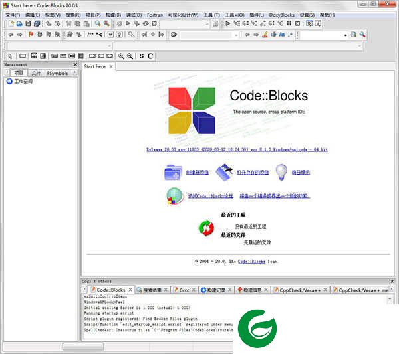Image resolution: width=399 pixels, height=354 pixels.
Task: Toggle regular expression search option
Action: click(x=291, y=35)
